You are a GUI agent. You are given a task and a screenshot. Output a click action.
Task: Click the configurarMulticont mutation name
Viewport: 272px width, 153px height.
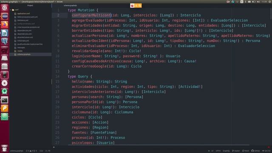coord(91,15)
